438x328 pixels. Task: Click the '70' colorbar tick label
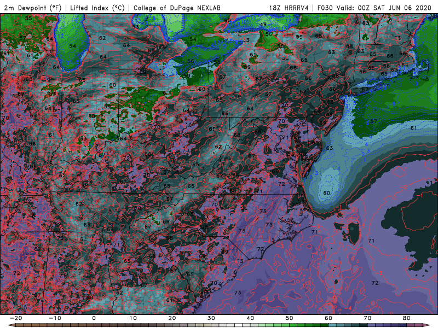(367, 318)
